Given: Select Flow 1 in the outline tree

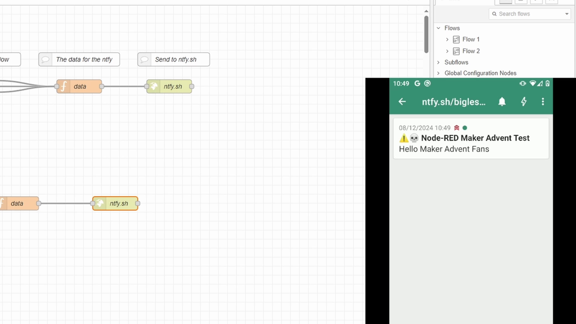Looking at the screenshot, I should click(x=471, y=40).
